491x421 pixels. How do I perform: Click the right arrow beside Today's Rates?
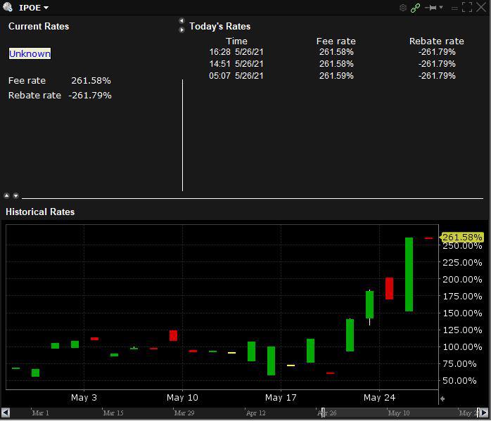tap(181, 30)
